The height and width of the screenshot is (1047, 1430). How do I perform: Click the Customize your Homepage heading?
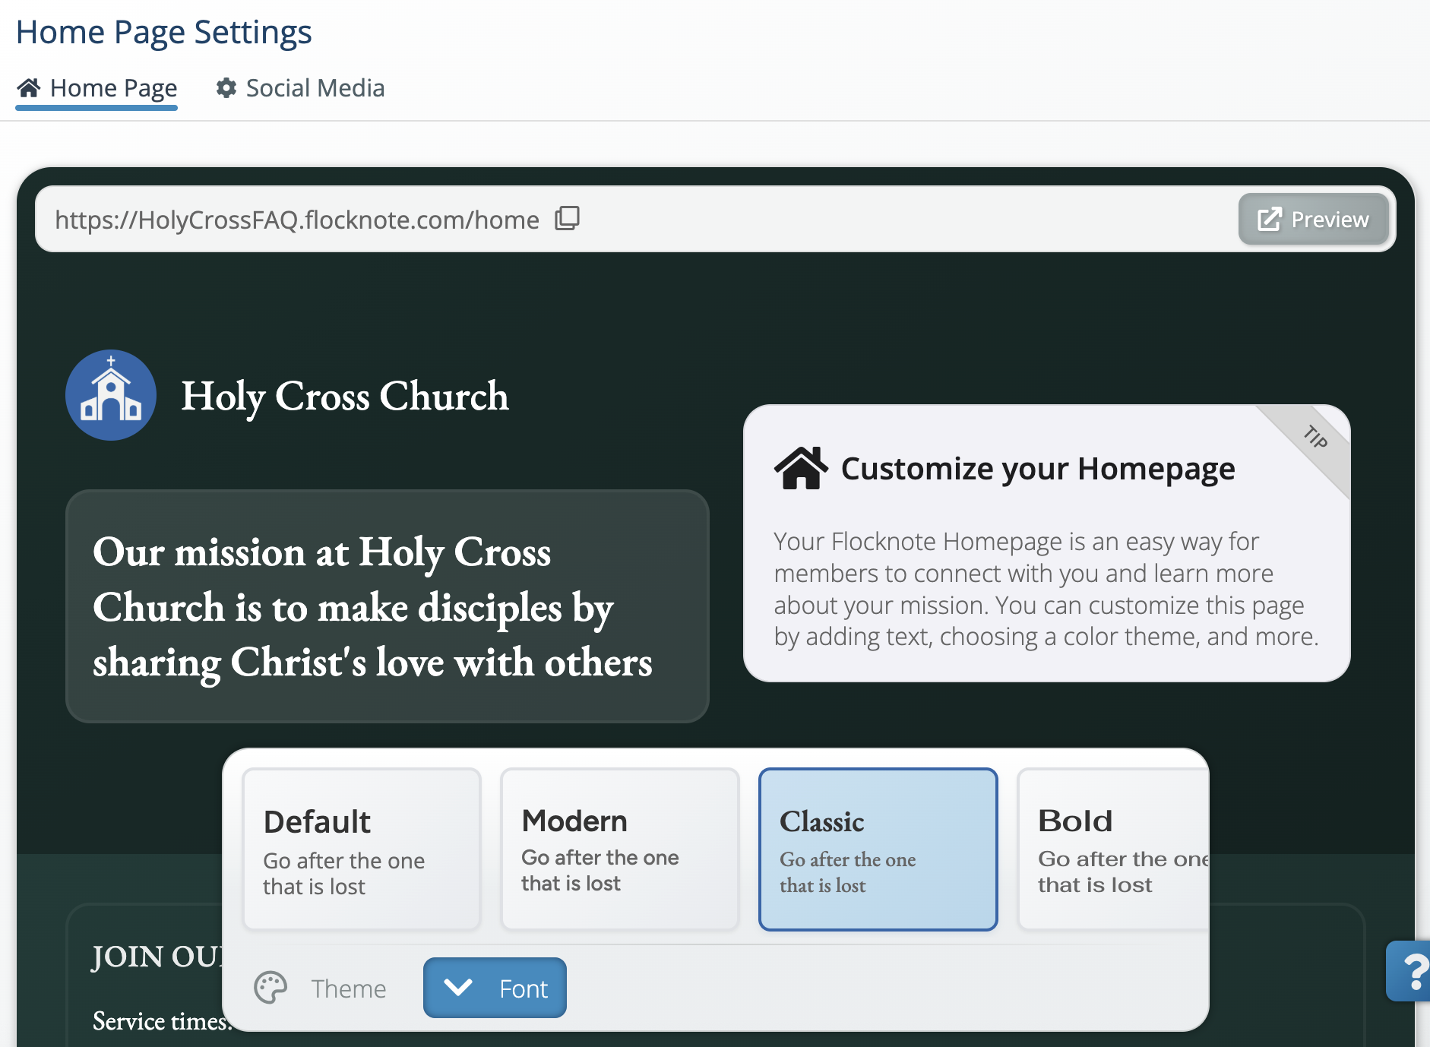(x=1038, y=469)
